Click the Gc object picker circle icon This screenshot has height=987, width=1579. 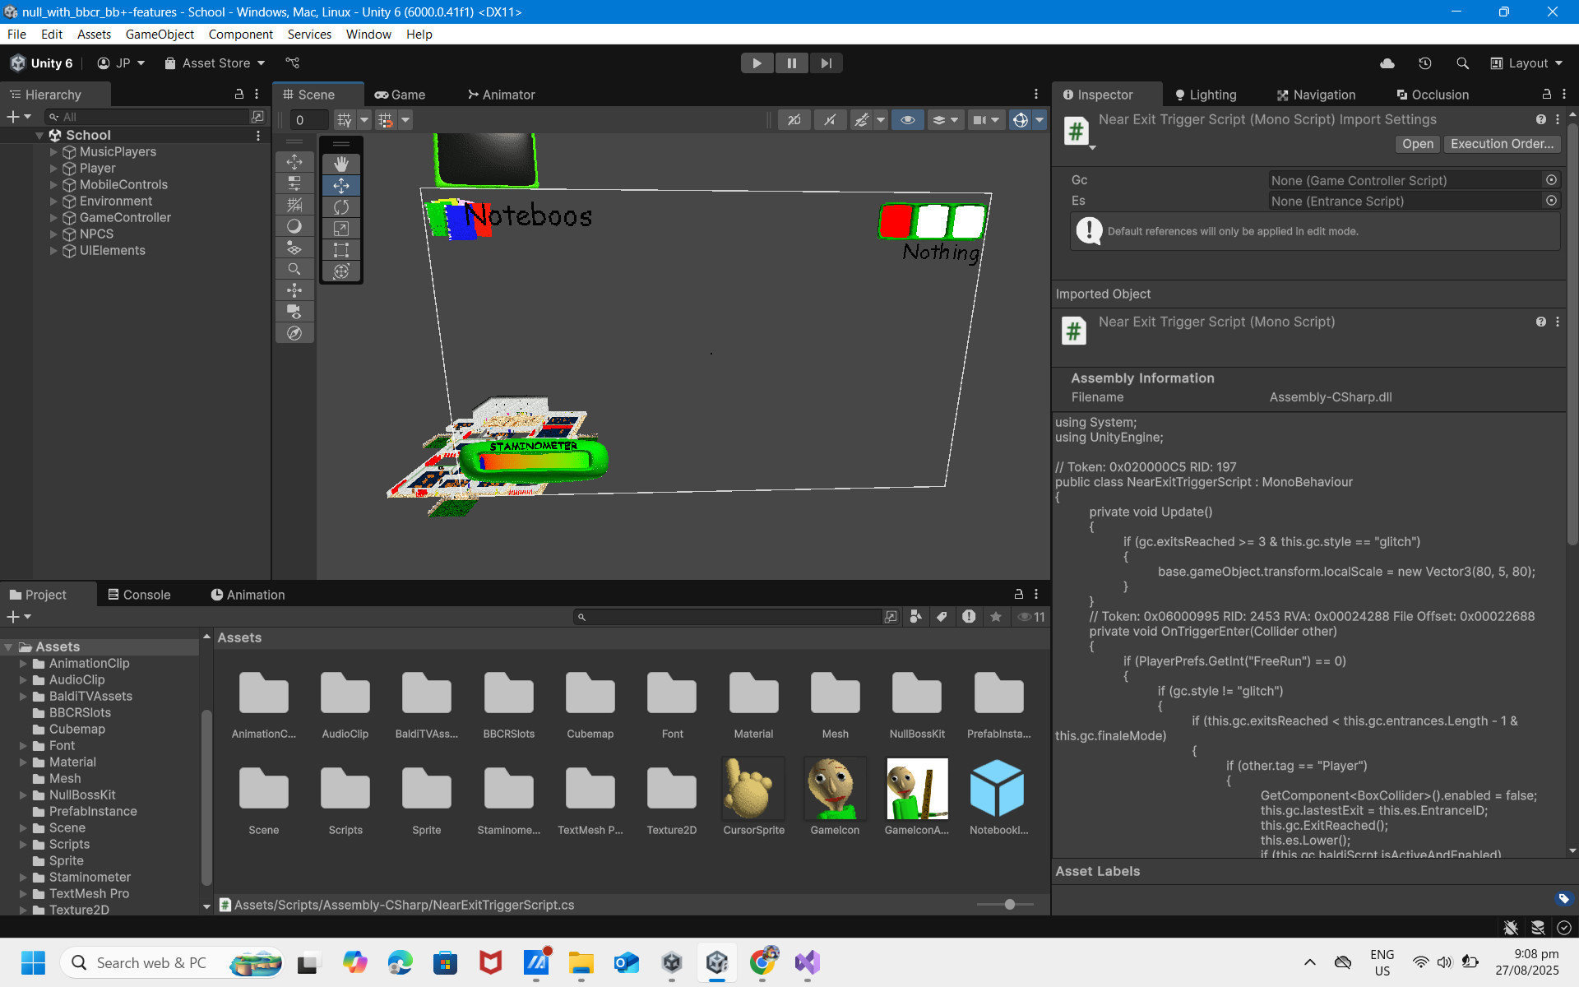pos(1552,179)
